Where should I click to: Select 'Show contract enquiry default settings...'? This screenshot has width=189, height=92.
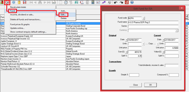pyautogui.click(x=30, y=32)
